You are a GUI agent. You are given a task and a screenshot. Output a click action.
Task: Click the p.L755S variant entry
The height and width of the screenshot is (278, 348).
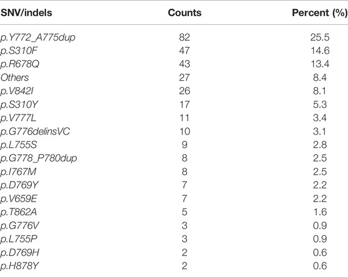19,145
